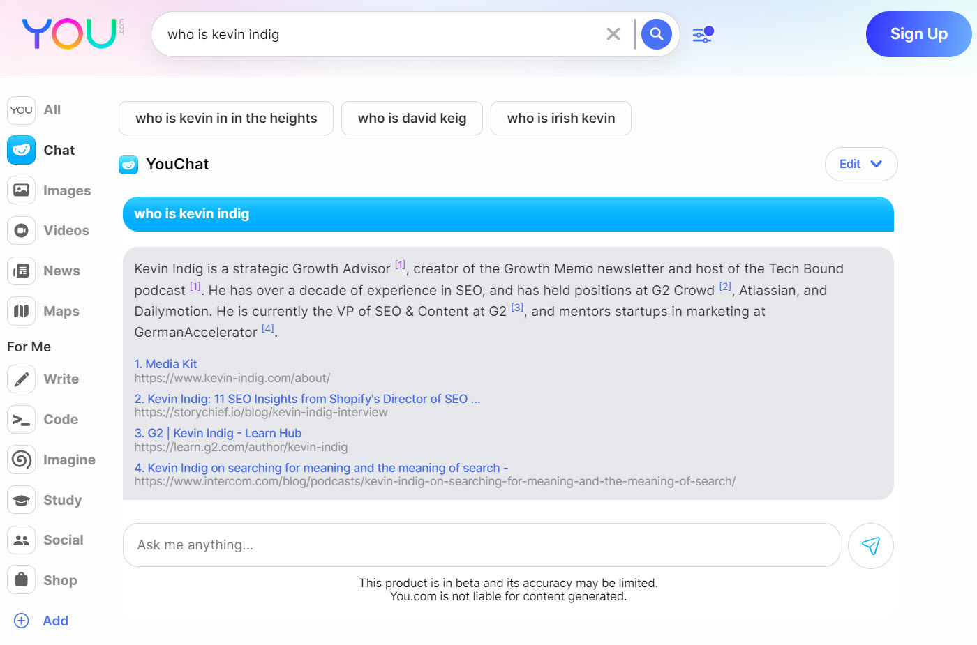This screenshot has height=645, width=977.
Task: Select suggestion "who is kevin in in the heights"
Action: 226,118
